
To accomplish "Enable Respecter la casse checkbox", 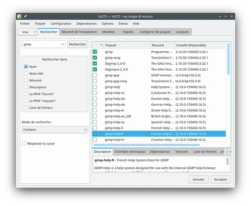I will 24,143.
